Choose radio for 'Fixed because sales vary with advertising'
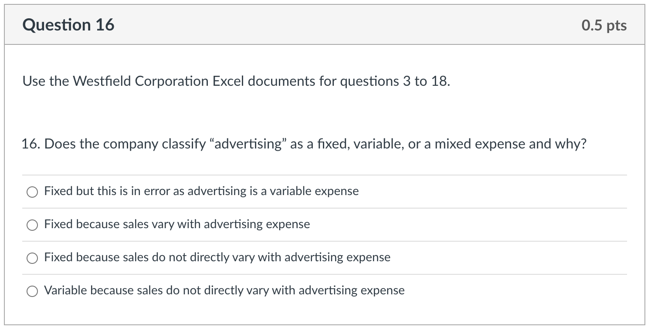 (x=32, y=225)
